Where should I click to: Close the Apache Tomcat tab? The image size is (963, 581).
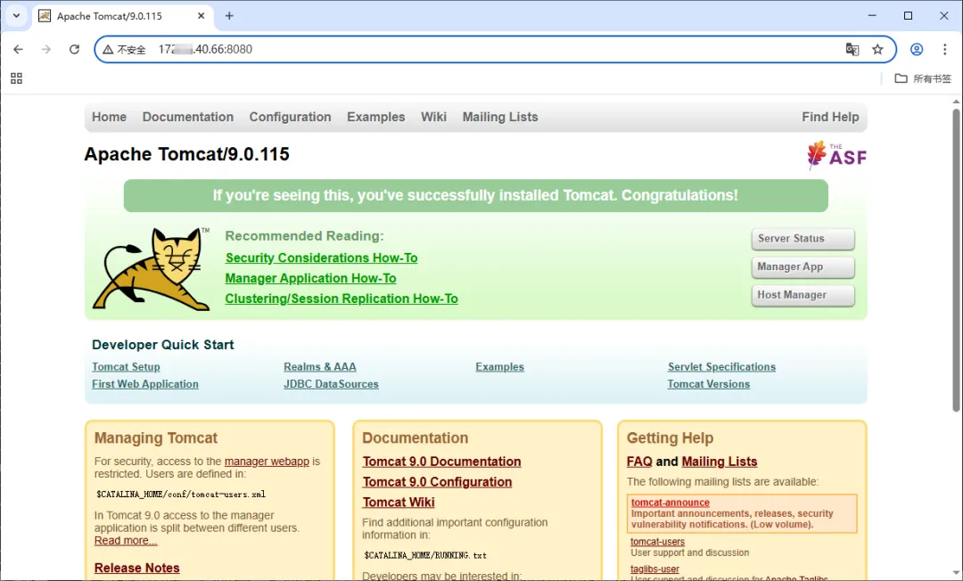(201, 16)
